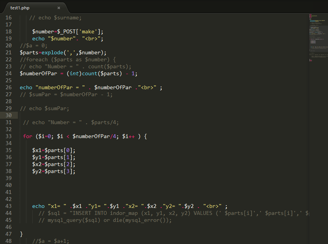Click the $i++ increment expression
The image size is (328, 244).
[128, 136]
